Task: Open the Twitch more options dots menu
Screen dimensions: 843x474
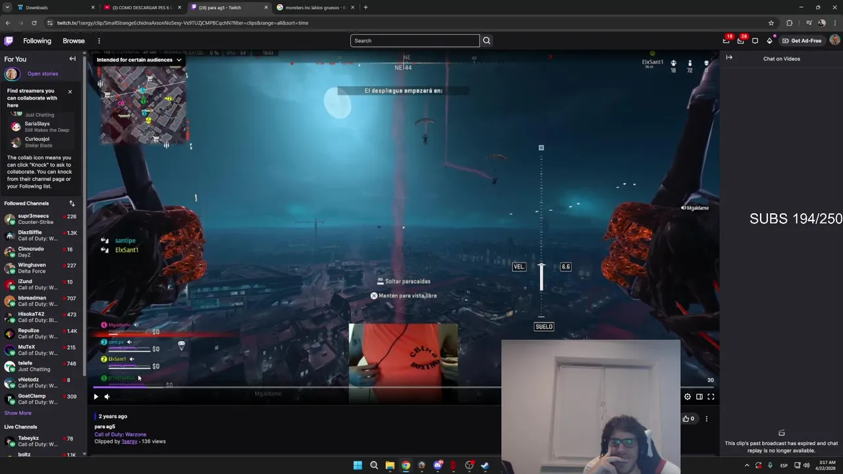Action: point(99,41)
